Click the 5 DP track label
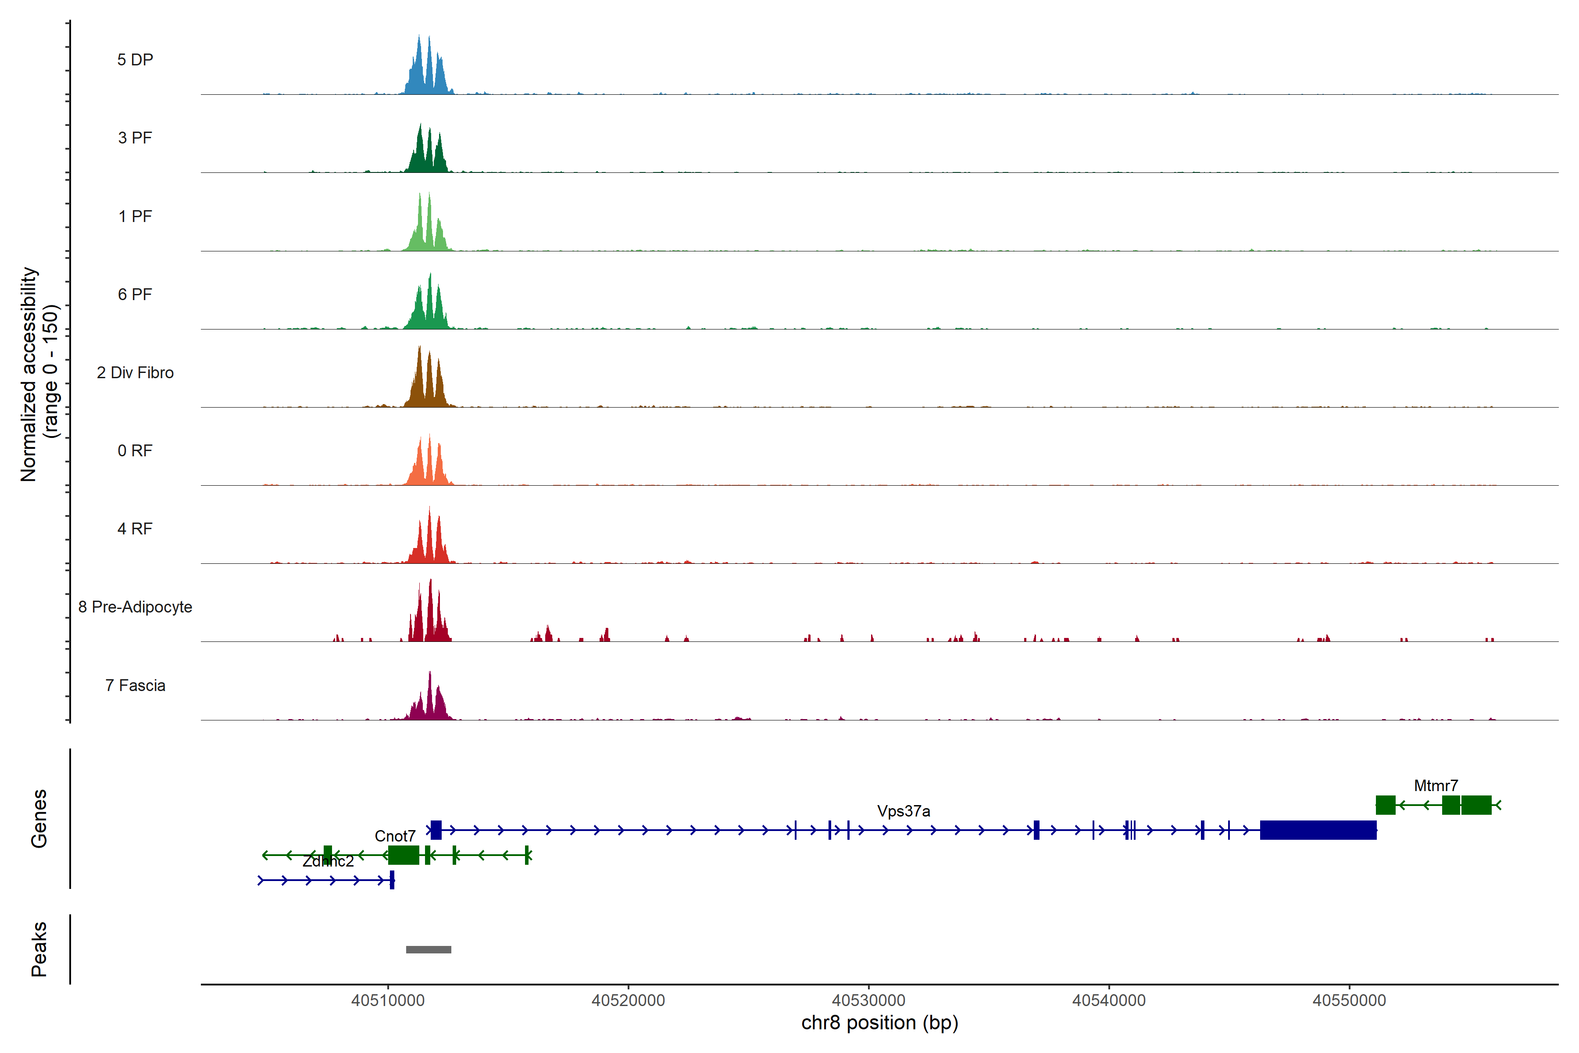The height and width of the screenshot is (1053, 1579). pyautogui.click(x=135, y=60)
